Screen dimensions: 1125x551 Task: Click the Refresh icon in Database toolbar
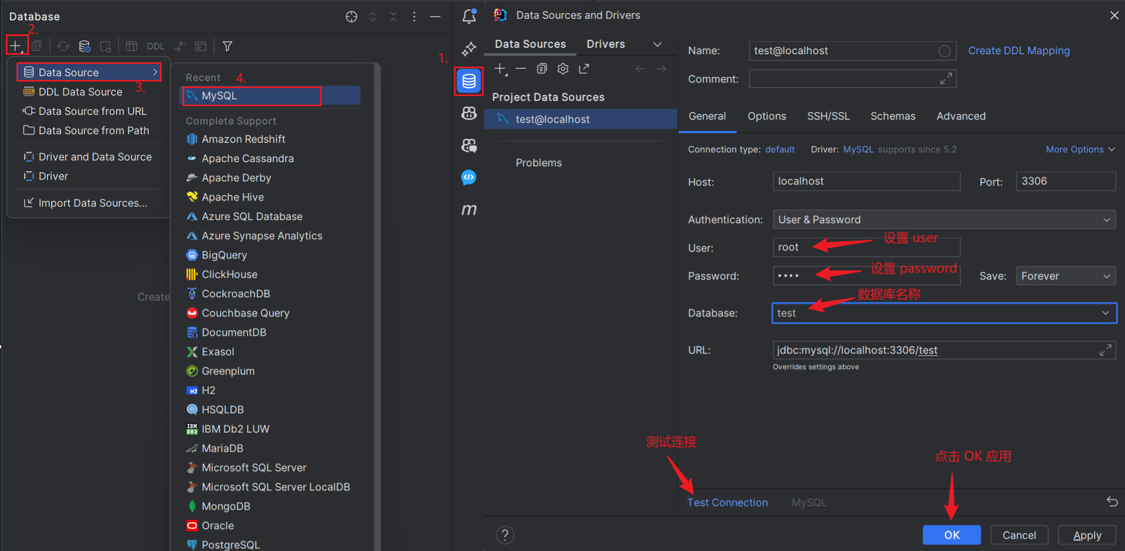(63, 46)
